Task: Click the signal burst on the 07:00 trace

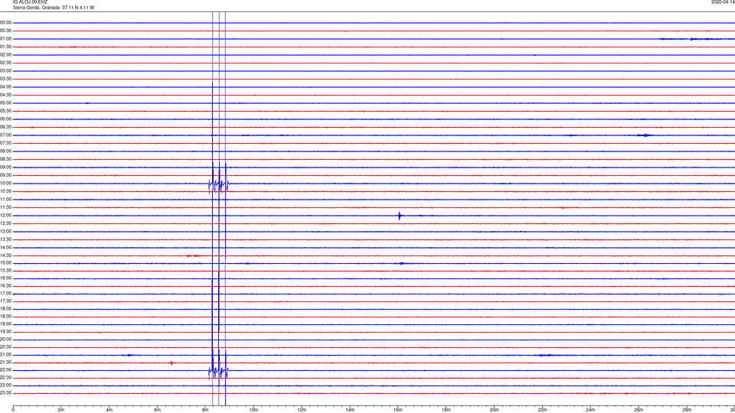Action: point(645,135)
